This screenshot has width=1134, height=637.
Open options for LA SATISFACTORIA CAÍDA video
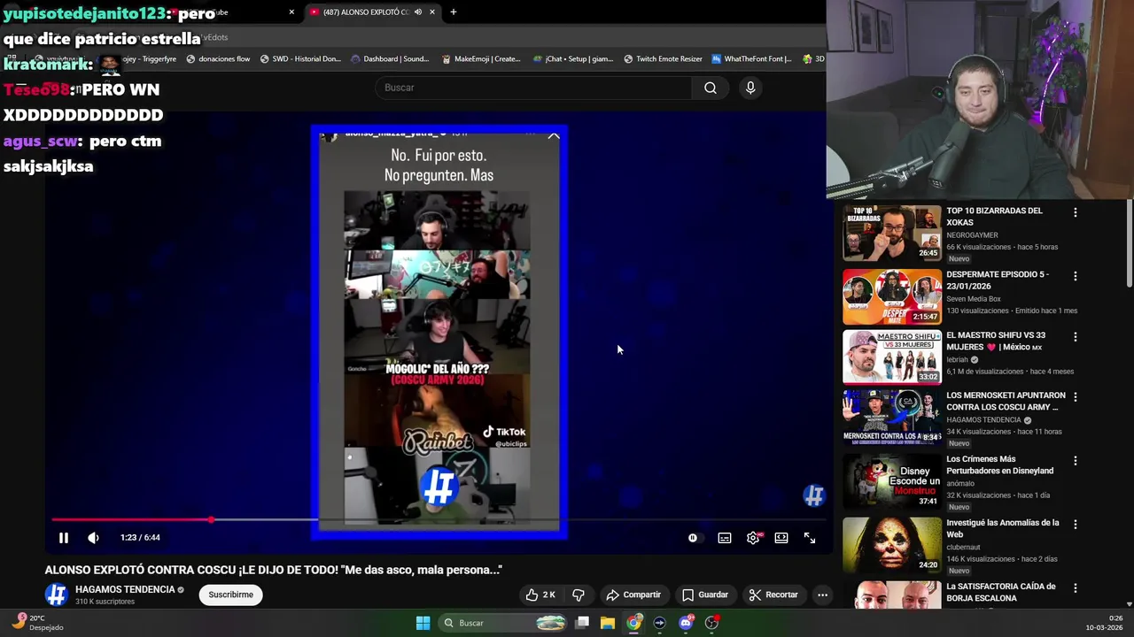pos(1076,588)
